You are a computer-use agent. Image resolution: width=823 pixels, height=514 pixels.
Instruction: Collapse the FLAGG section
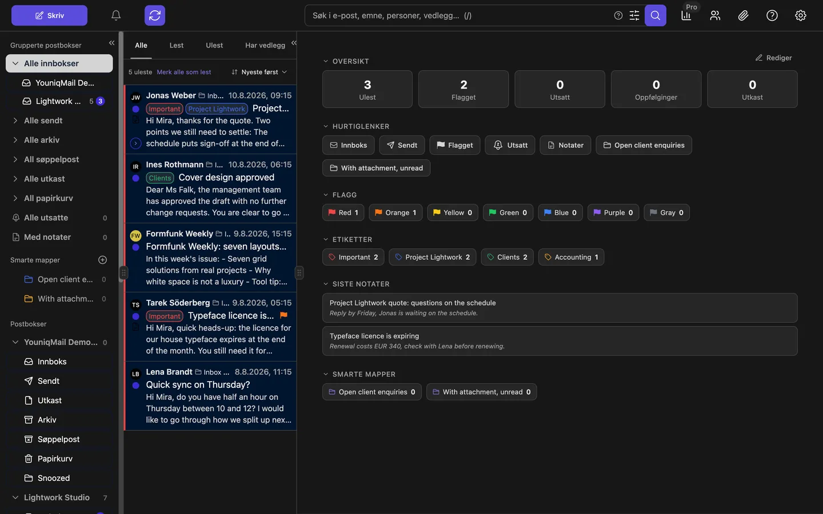click(x=326, y=195)
